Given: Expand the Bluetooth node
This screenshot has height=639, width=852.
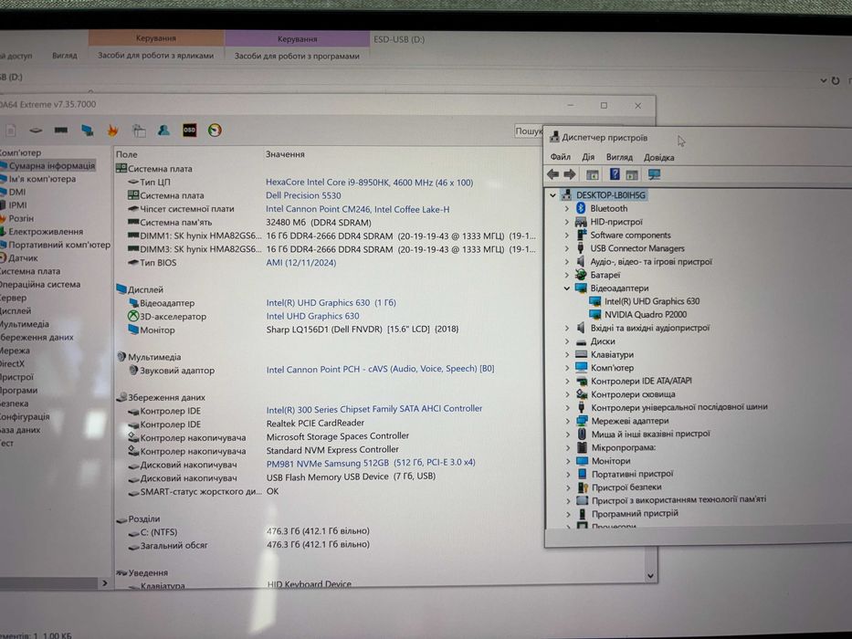Looking at the screenshot, I should tap(567, 208).
